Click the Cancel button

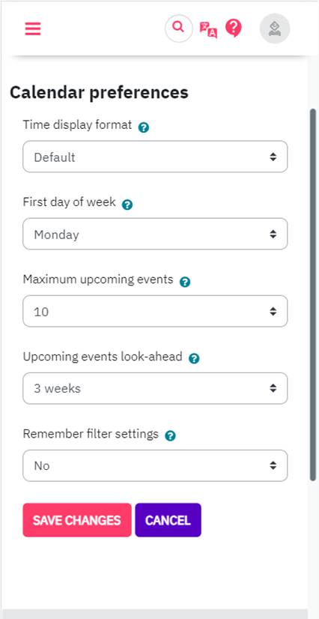pos(168,520)
